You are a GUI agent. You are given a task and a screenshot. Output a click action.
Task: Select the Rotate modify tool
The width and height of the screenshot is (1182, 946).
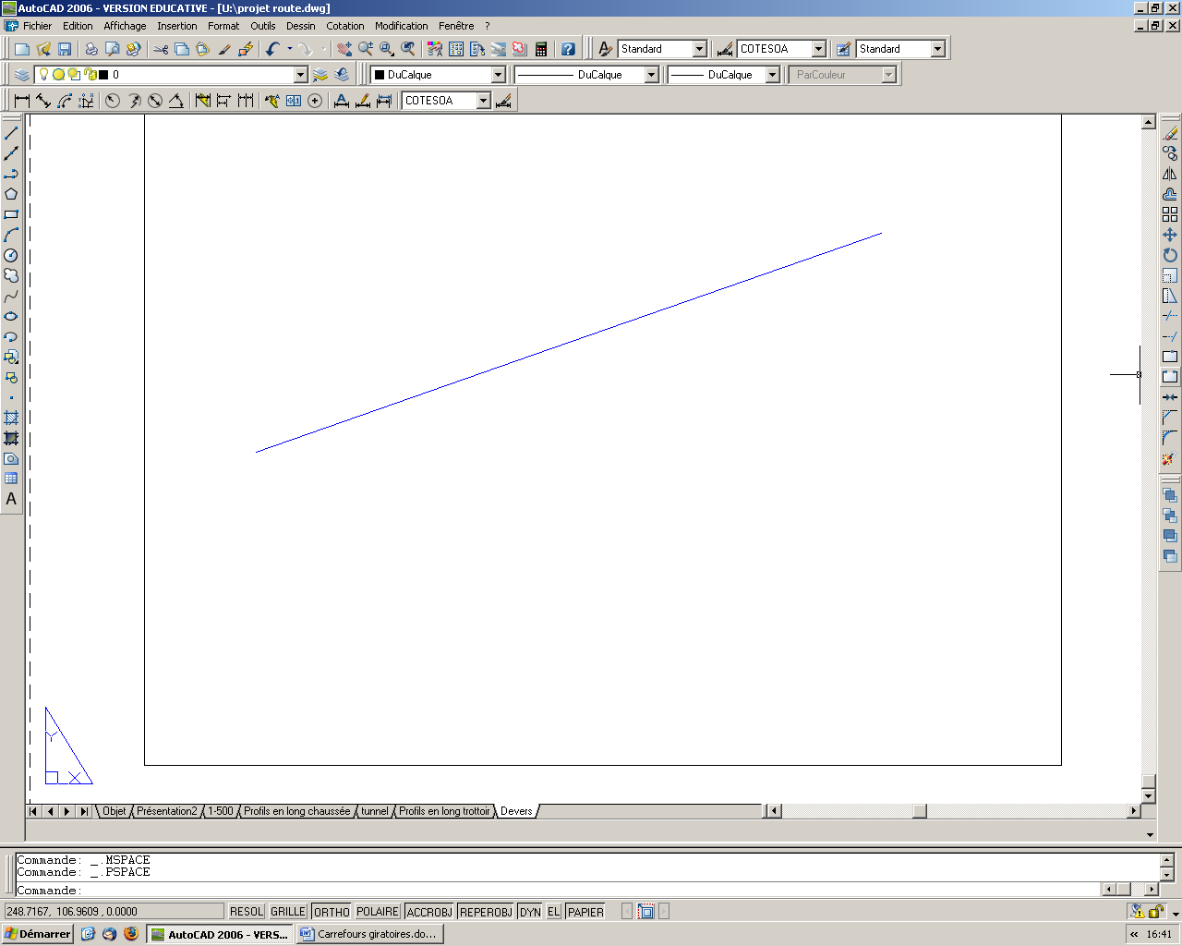[1170, 255]
